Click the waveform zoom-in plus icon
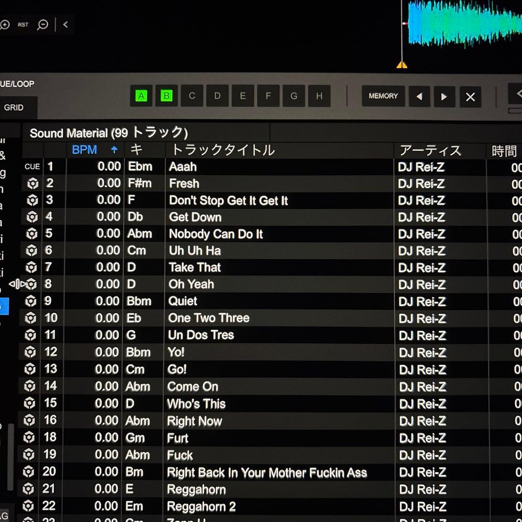Image resolution: width=522 pixels, height=522 pixels. coord(4,25)
